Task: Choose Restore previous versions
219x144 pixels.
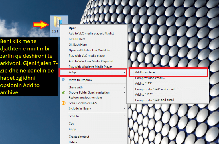Action: pos(85,98)
